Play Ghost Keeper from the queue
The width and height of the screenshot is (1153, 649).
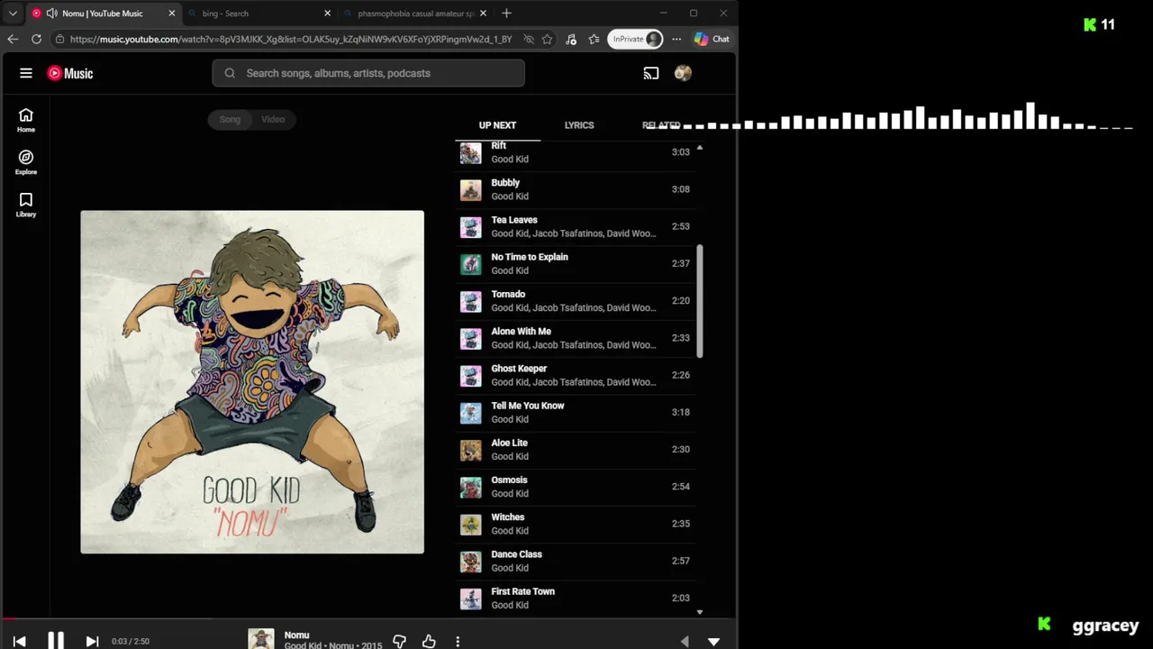click(x=575, y=375)
